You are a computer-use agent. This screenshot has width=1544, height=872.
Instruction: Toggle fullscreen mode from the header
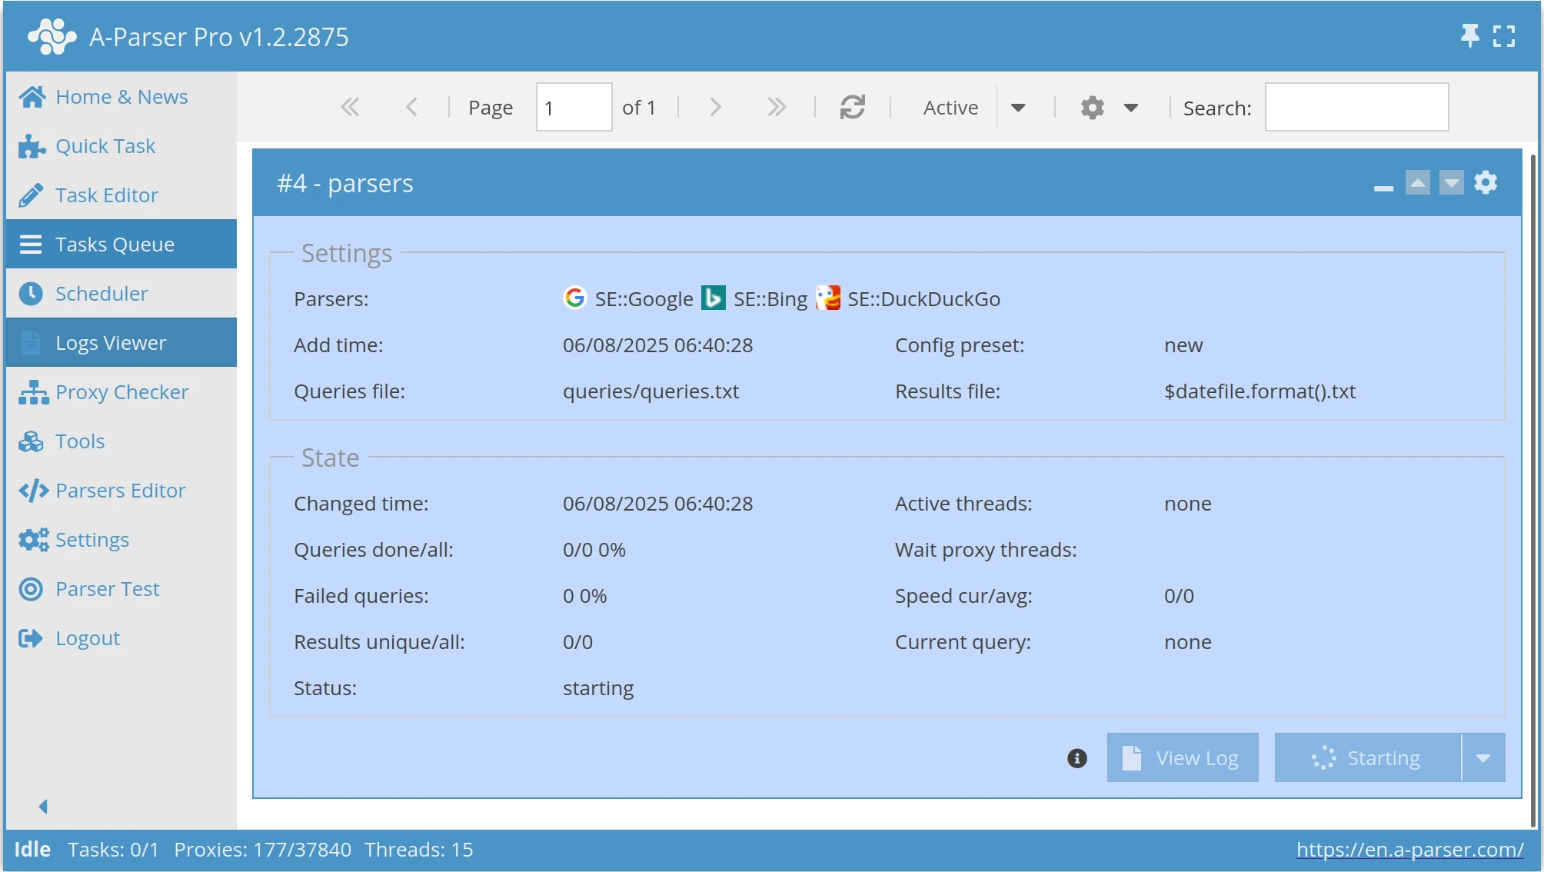pos(1504,35)
